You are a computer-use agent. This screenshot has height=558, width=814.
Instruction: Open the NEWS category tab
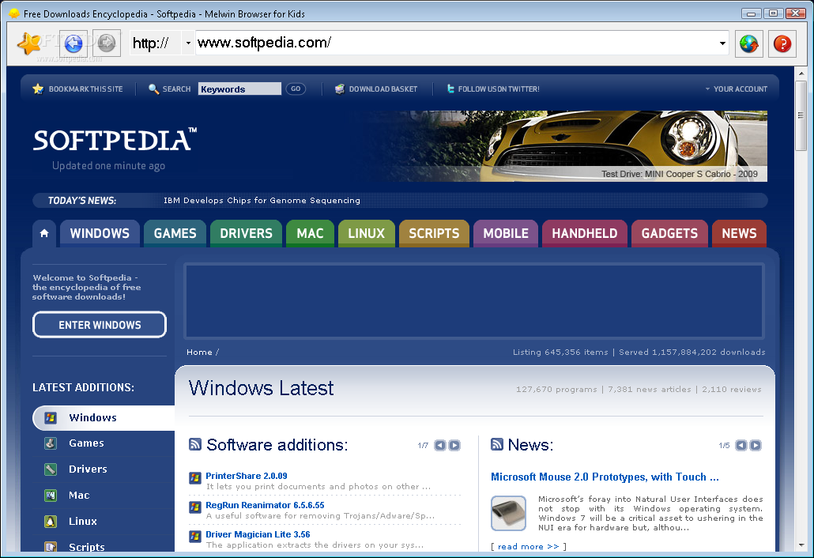[x=739, y=234]
